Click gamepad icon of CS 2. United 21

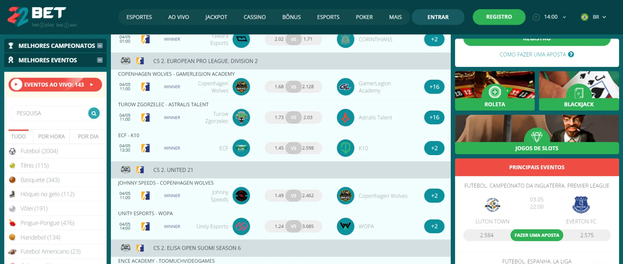[x=125, y=170]
